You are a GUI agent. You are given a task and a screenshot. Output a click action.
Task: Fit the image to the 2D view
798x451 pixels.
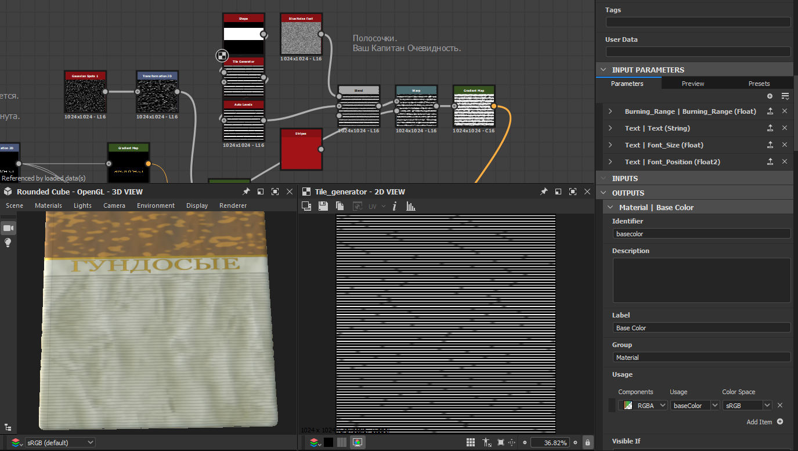coord(501,442)
